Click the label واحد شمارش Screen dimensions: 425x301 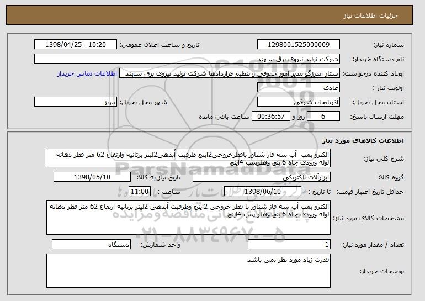click(161, 245)
